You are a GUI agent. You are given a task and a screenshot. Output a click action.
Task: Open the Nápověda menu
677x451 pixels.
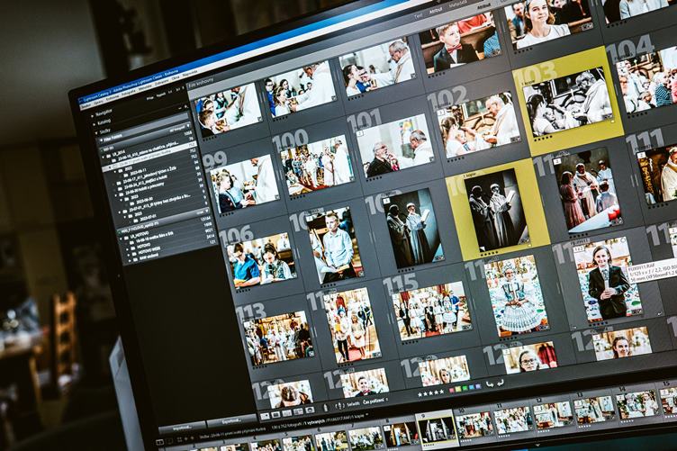tap(190, 74)
